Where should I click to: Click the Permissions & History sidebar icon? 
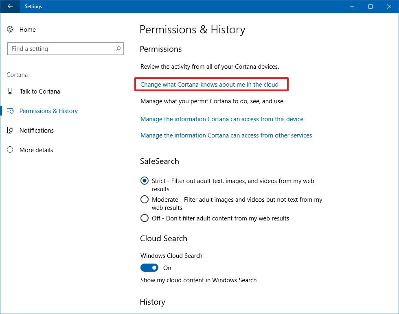[10, 111]
